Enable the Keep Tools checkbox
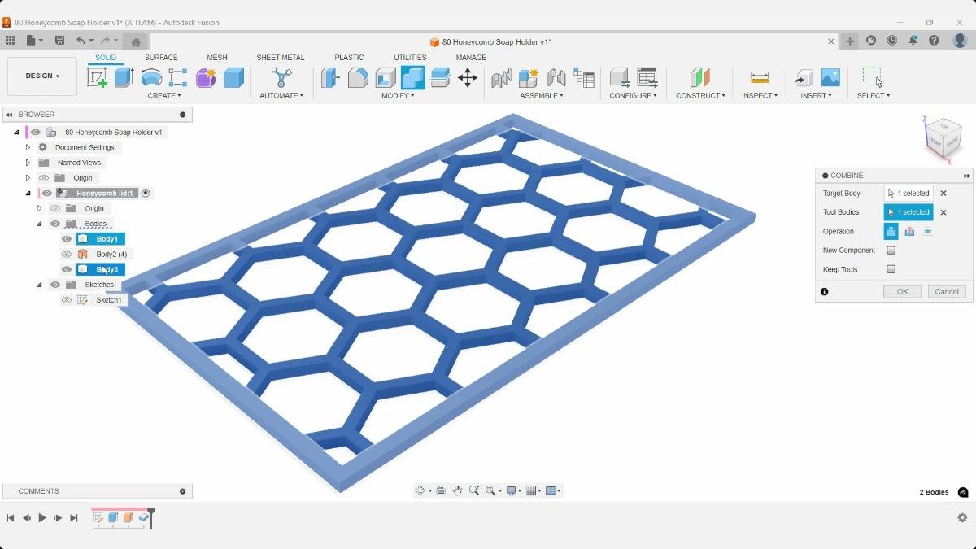 891,269
